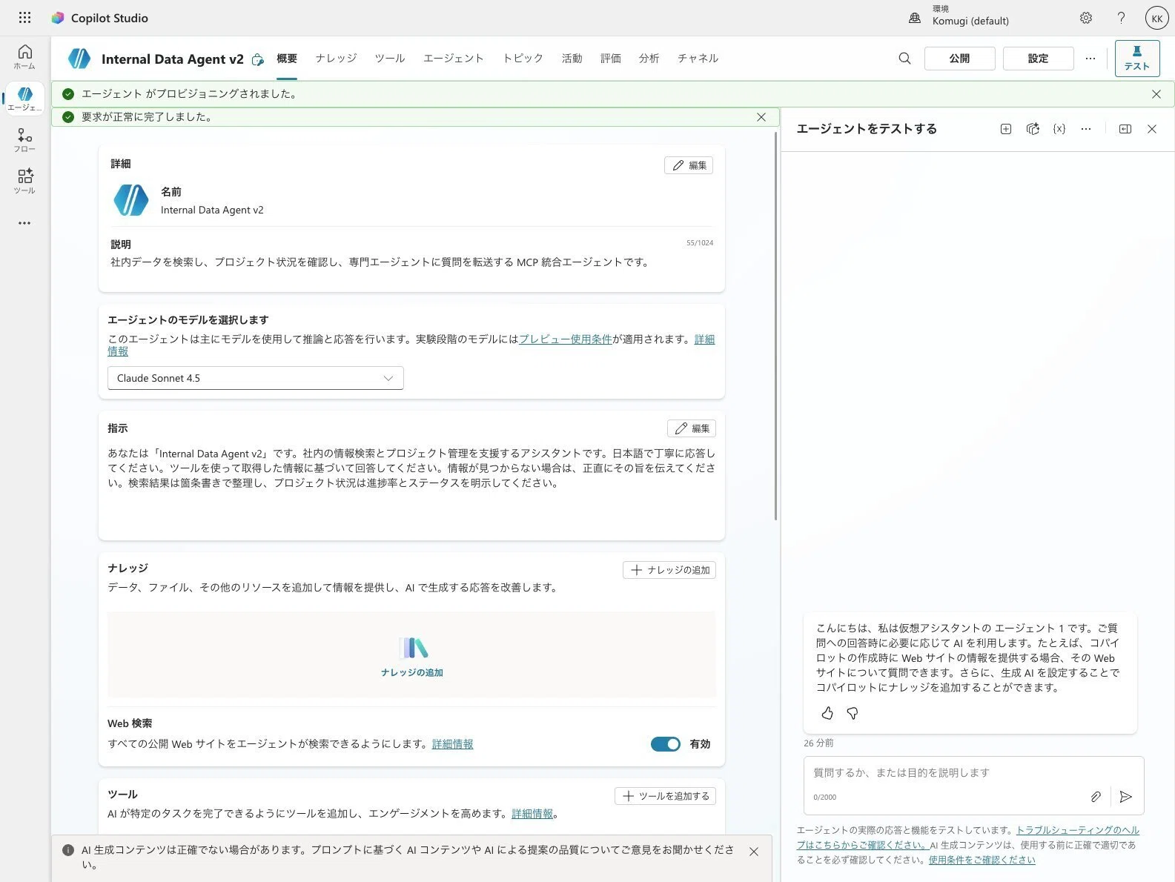Give thumbs down to the greeting message
The width and height of the screenshot is (1175, 882).
point(853,713)
